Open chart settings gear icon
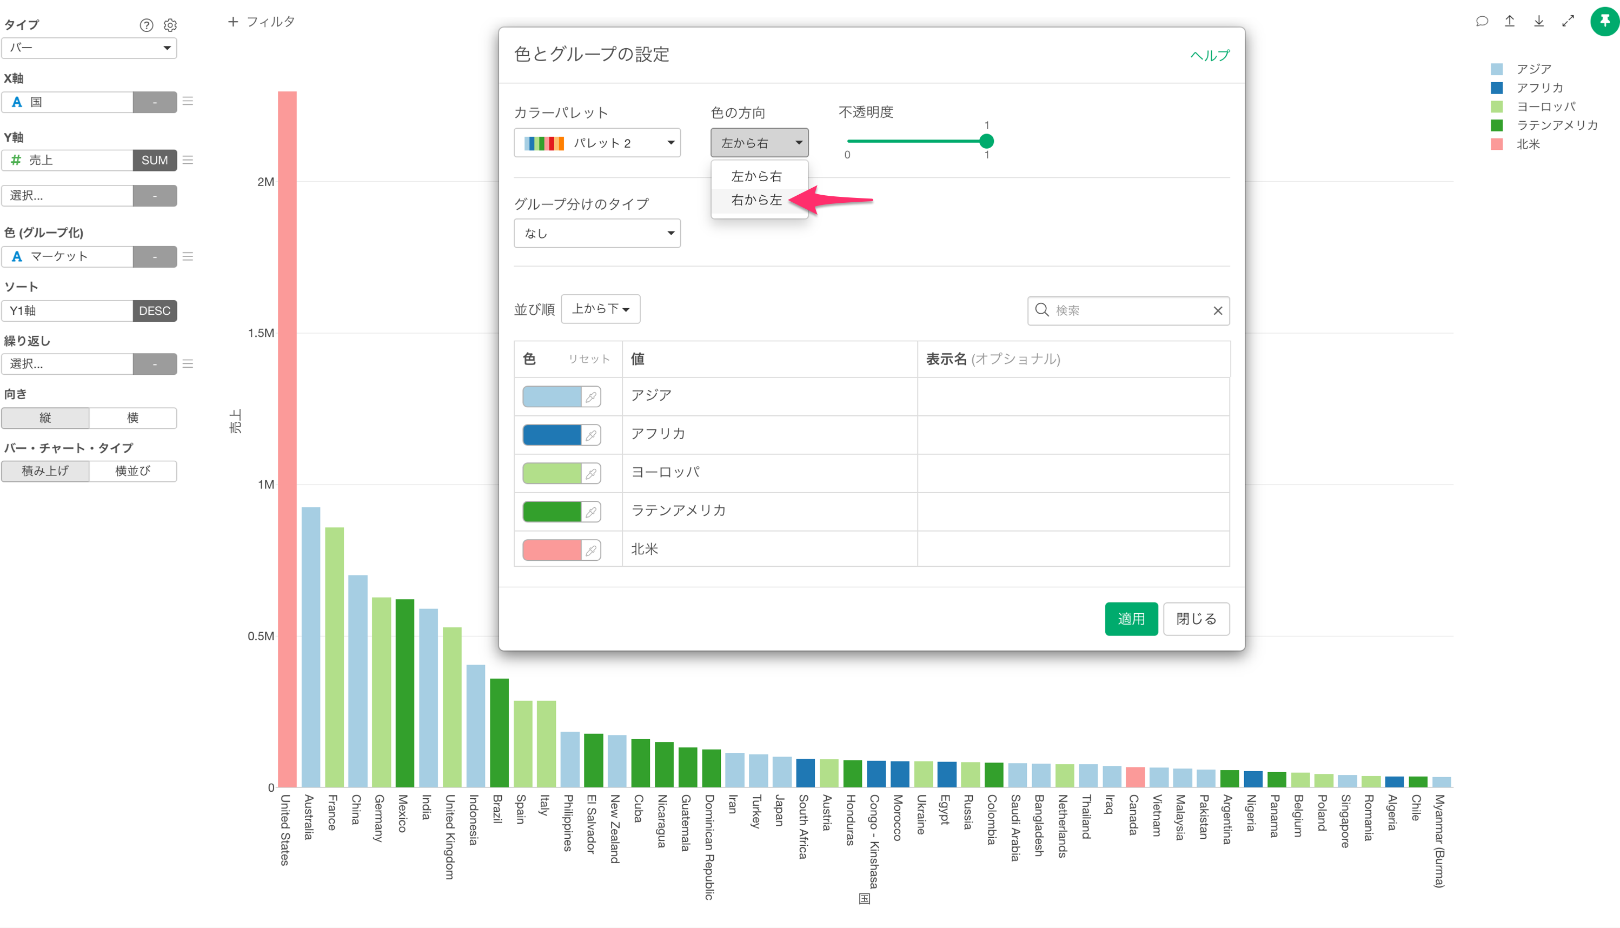The height and width of the screenshot is (928, 1620). 170,25
